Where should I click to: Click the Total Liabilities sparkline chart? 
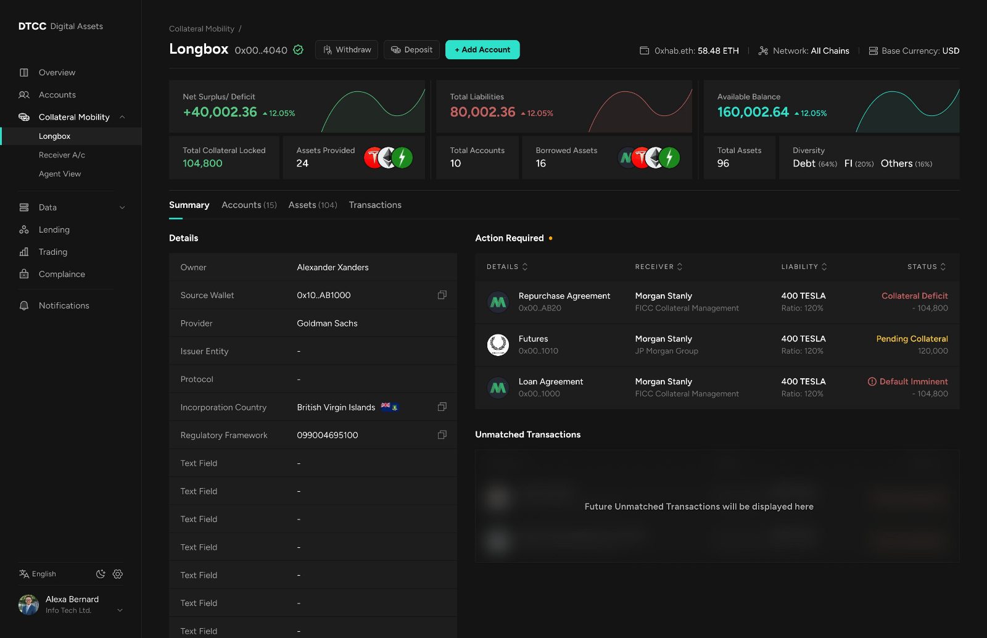(x=640, y=111)
